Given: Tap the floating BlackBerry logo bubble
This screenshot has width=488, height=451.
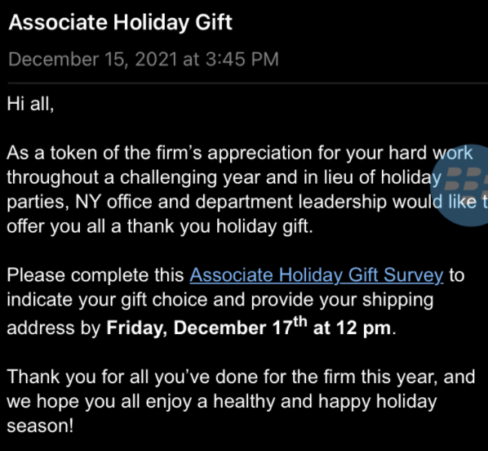Looking at the screenshot, I should point(460,185).
